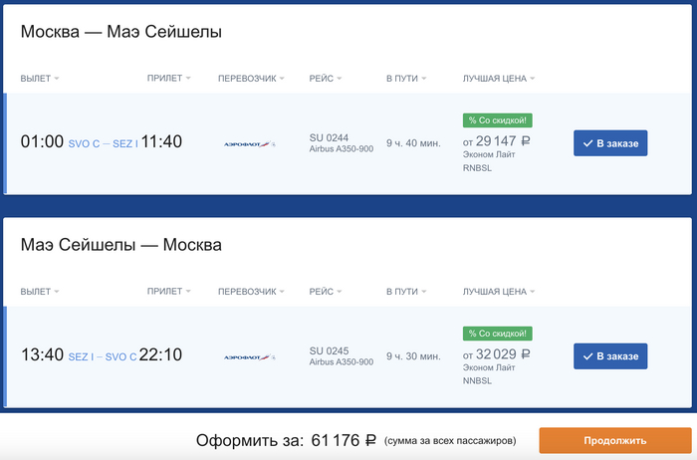The width and height of the screenshot is (697, 460).
Task: Sort outbound flights by 'В пути' duration
Action: (406, 79)
